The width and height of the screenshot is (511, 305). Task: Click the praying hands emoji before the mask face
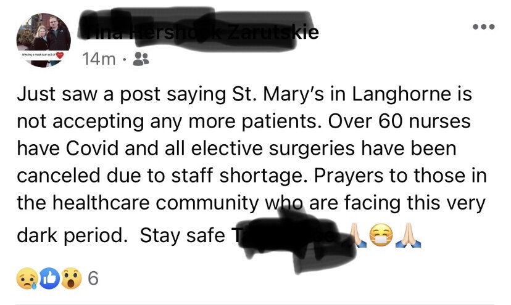(x=357, y=235)
